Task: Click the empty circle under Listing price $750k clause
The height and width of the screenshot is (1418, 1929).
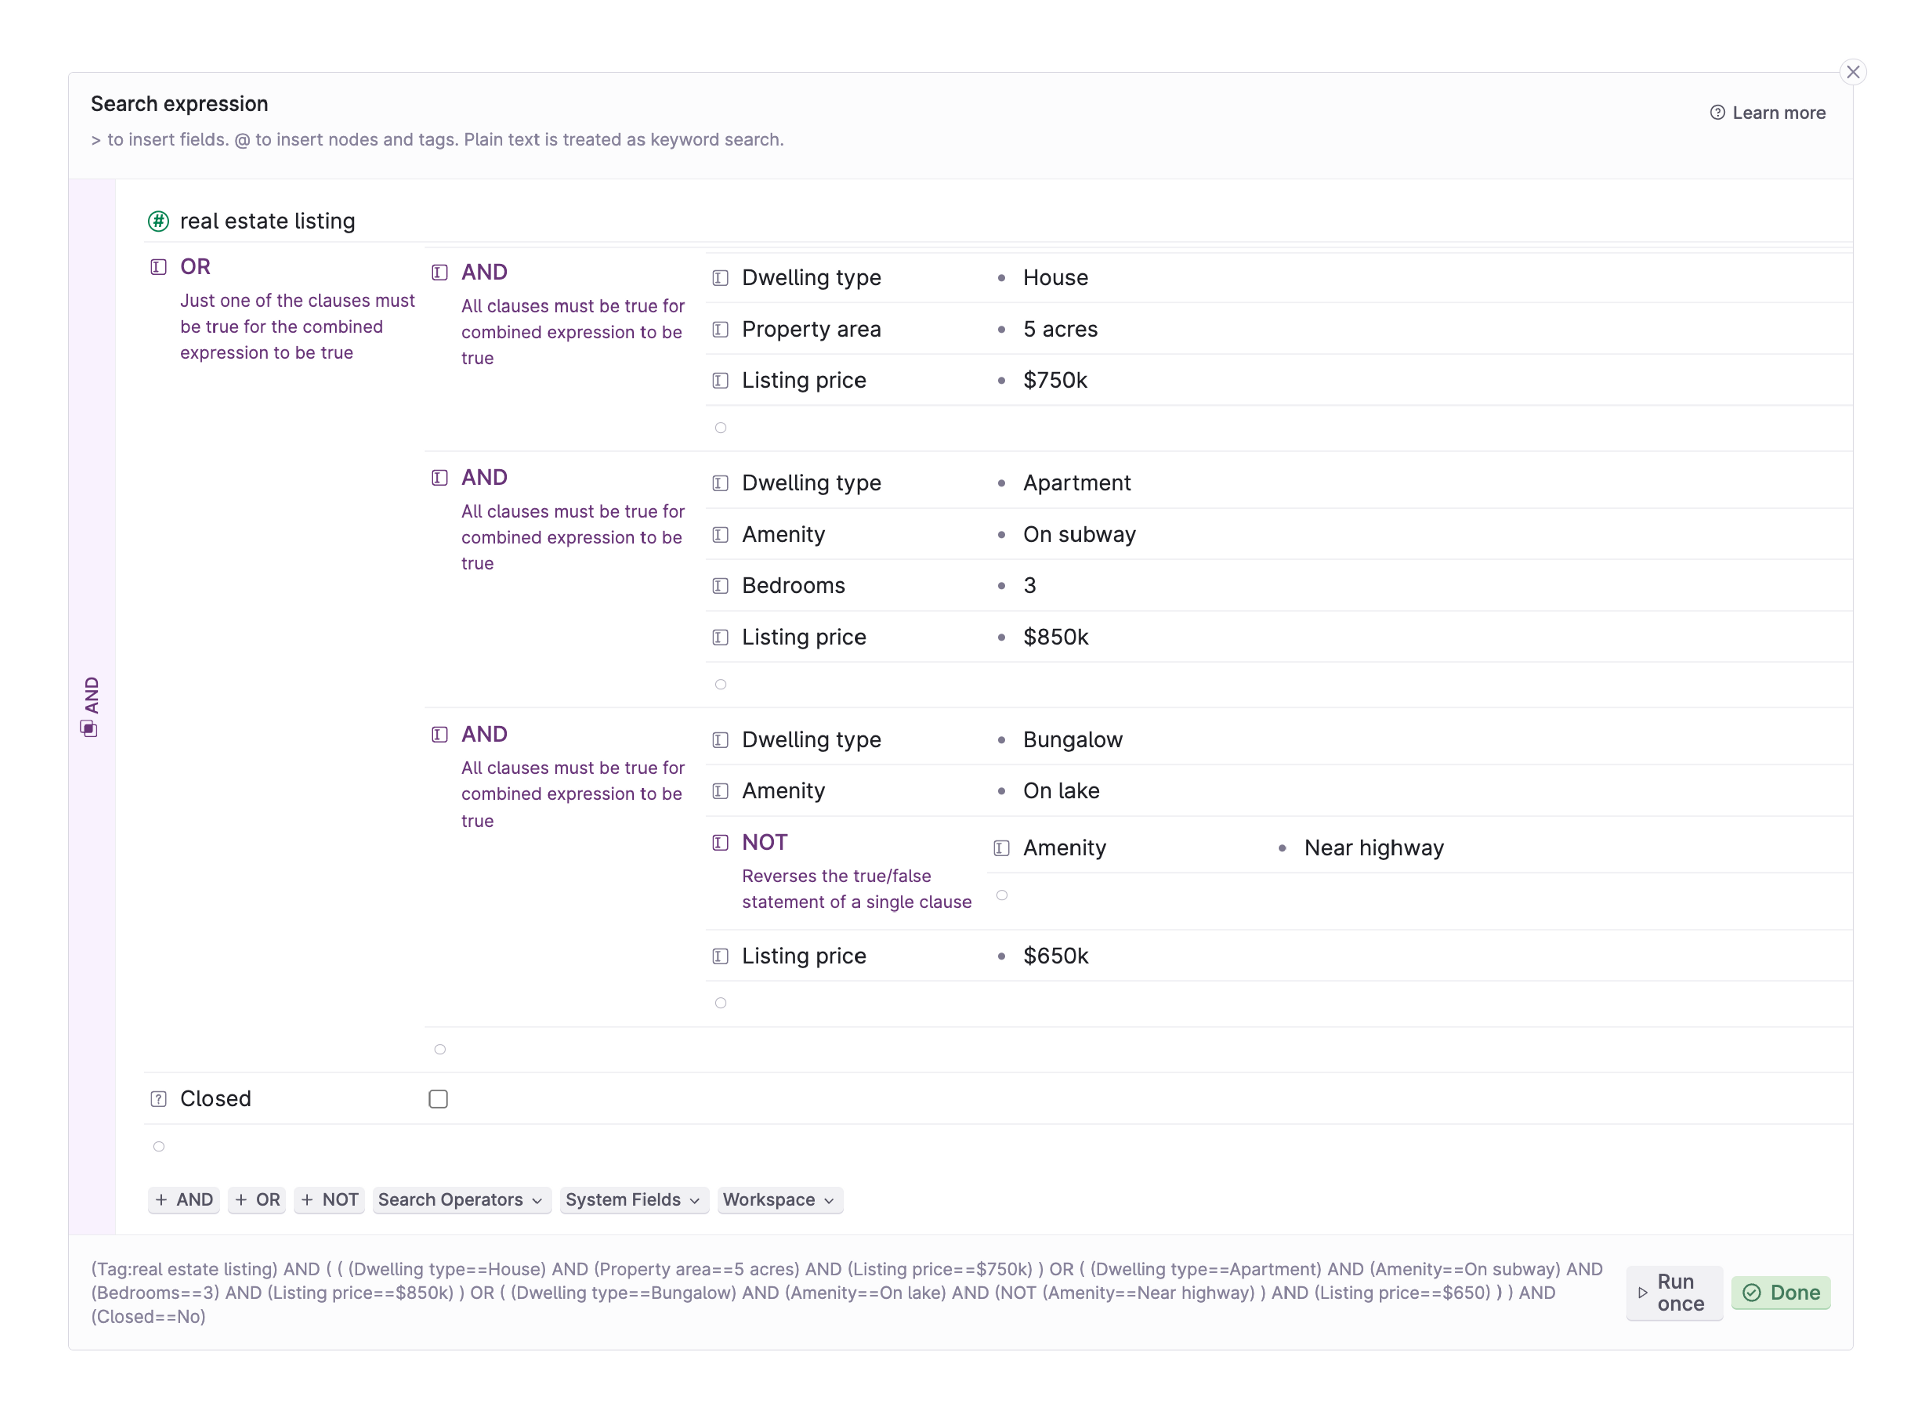Action: point(720,427)
